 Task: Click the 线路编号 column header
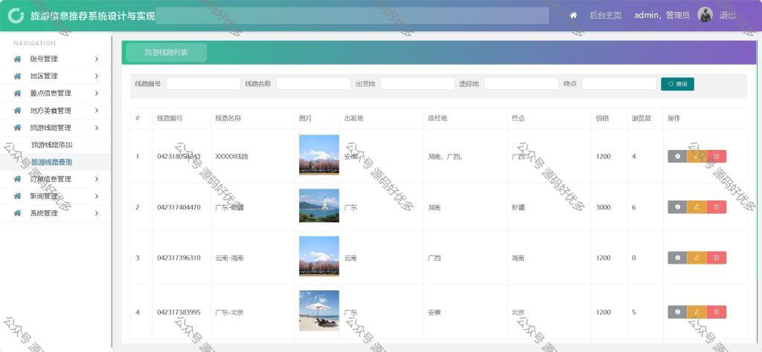pyautogui.click(x=170, y=118)
